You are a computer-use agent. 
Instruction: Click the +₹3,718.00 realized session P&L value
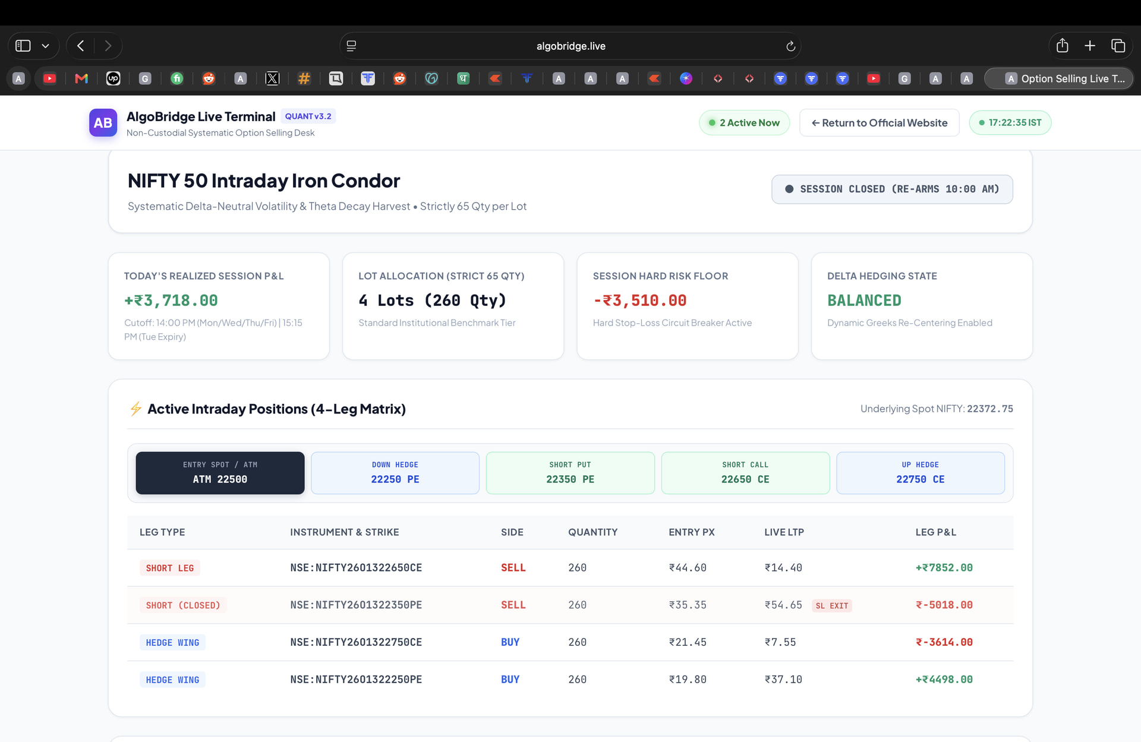tap(171, 301)
